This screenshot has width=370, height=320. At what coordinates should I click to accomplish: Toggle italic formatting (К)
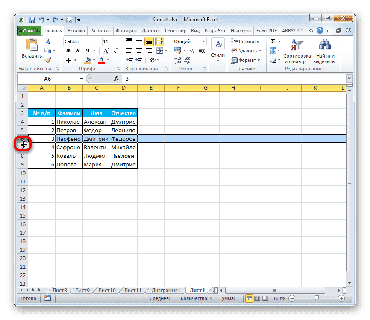(77, 50)
